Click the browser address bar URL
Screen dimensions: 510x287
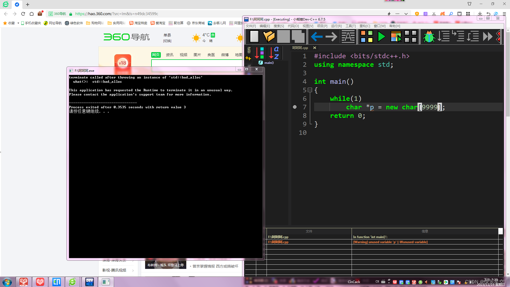(x=117, y=14)
